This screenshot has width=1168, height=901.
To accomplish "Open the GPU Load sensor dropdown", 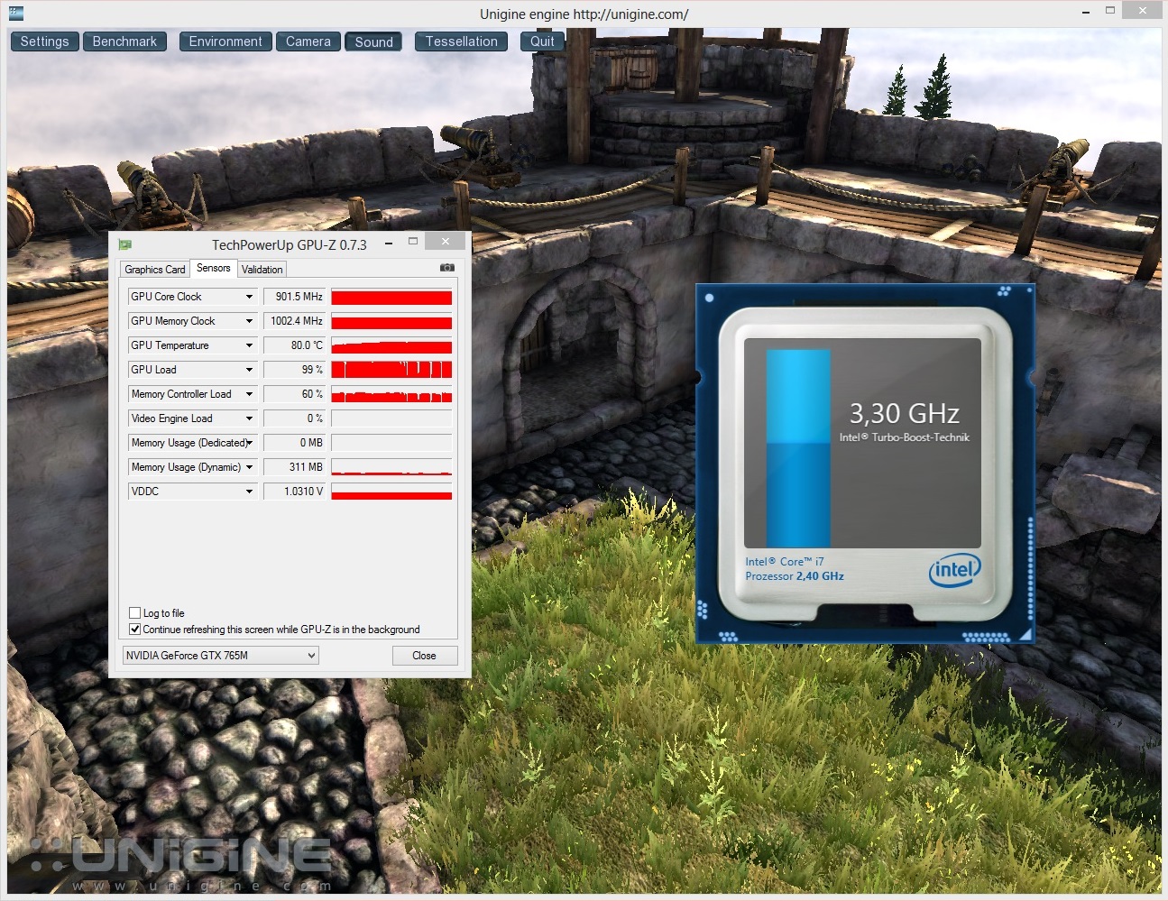I will 250,370.
